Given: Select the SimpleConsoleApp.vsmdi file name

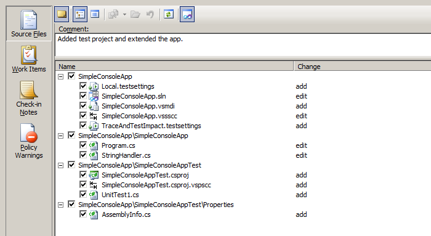Looking at the screenshot, I should pyautogui.click(x=138, y=106).
